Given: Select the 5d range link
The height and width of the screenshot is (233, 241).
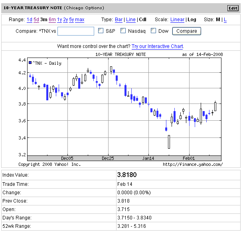Looking at the screenshot, I should pyautogui.click(x=36, y=20).
